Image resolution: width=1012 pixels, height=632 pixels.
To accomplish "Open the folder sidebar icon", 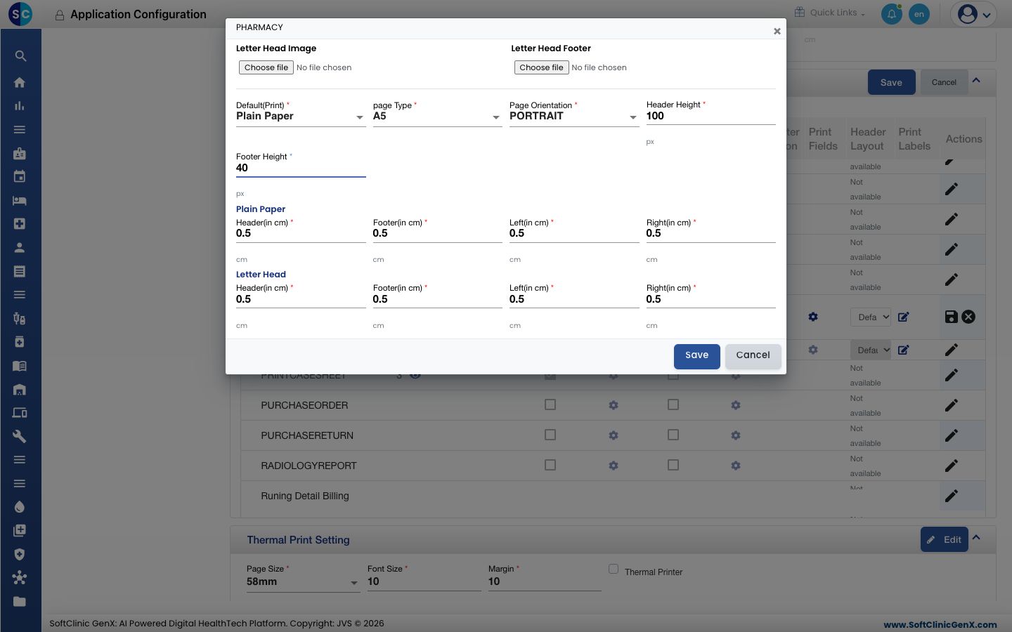I will 20,601.
